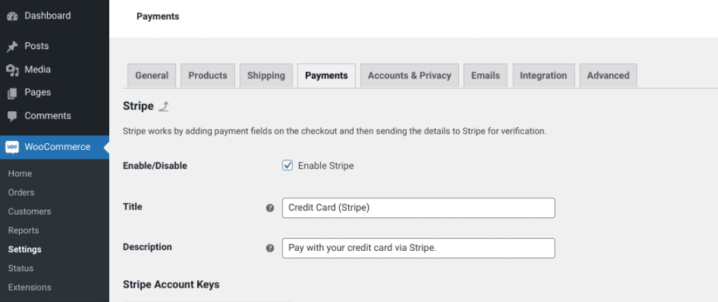Open the Customers submenu link
718x302 pixels.
[29, 211]
